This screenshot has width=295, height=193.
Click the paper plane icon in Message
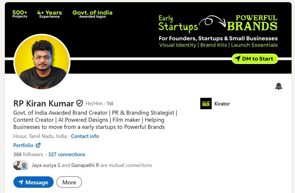(21, 183)
